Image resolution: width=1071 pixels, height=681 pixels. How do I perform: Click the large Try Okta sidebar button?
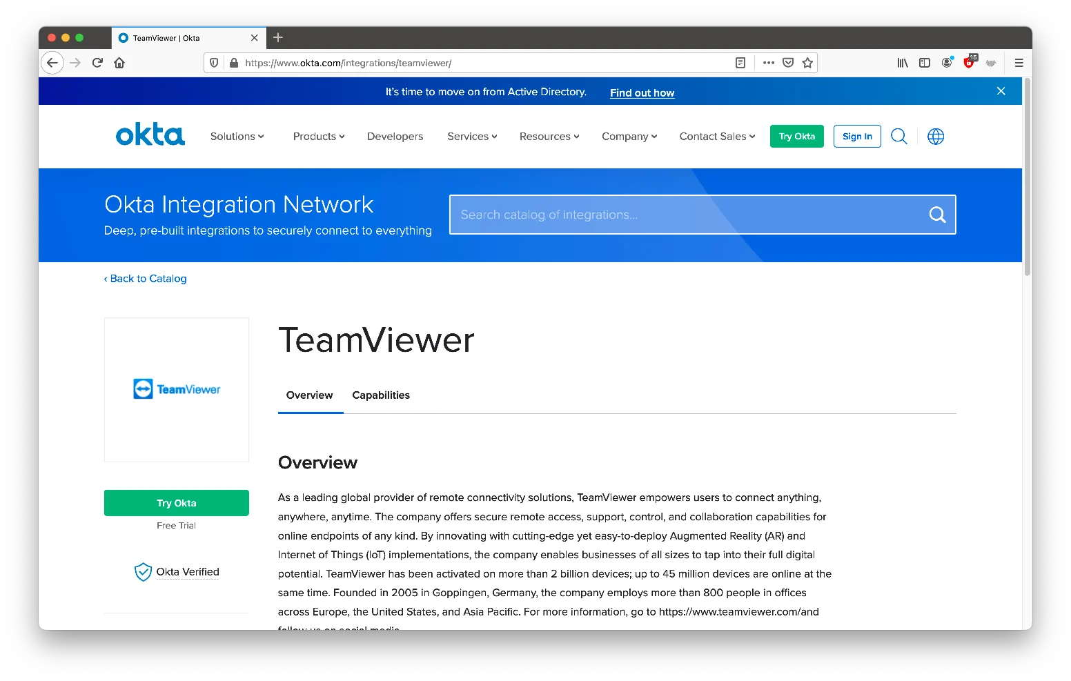177,503
